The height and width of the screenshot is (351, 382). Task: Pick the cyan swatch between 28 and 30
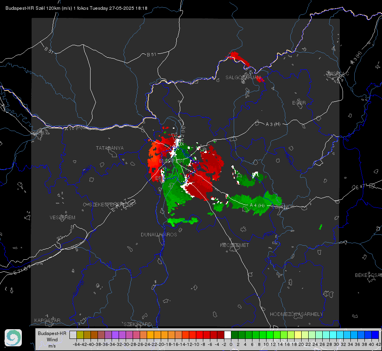tap(333, 335)
